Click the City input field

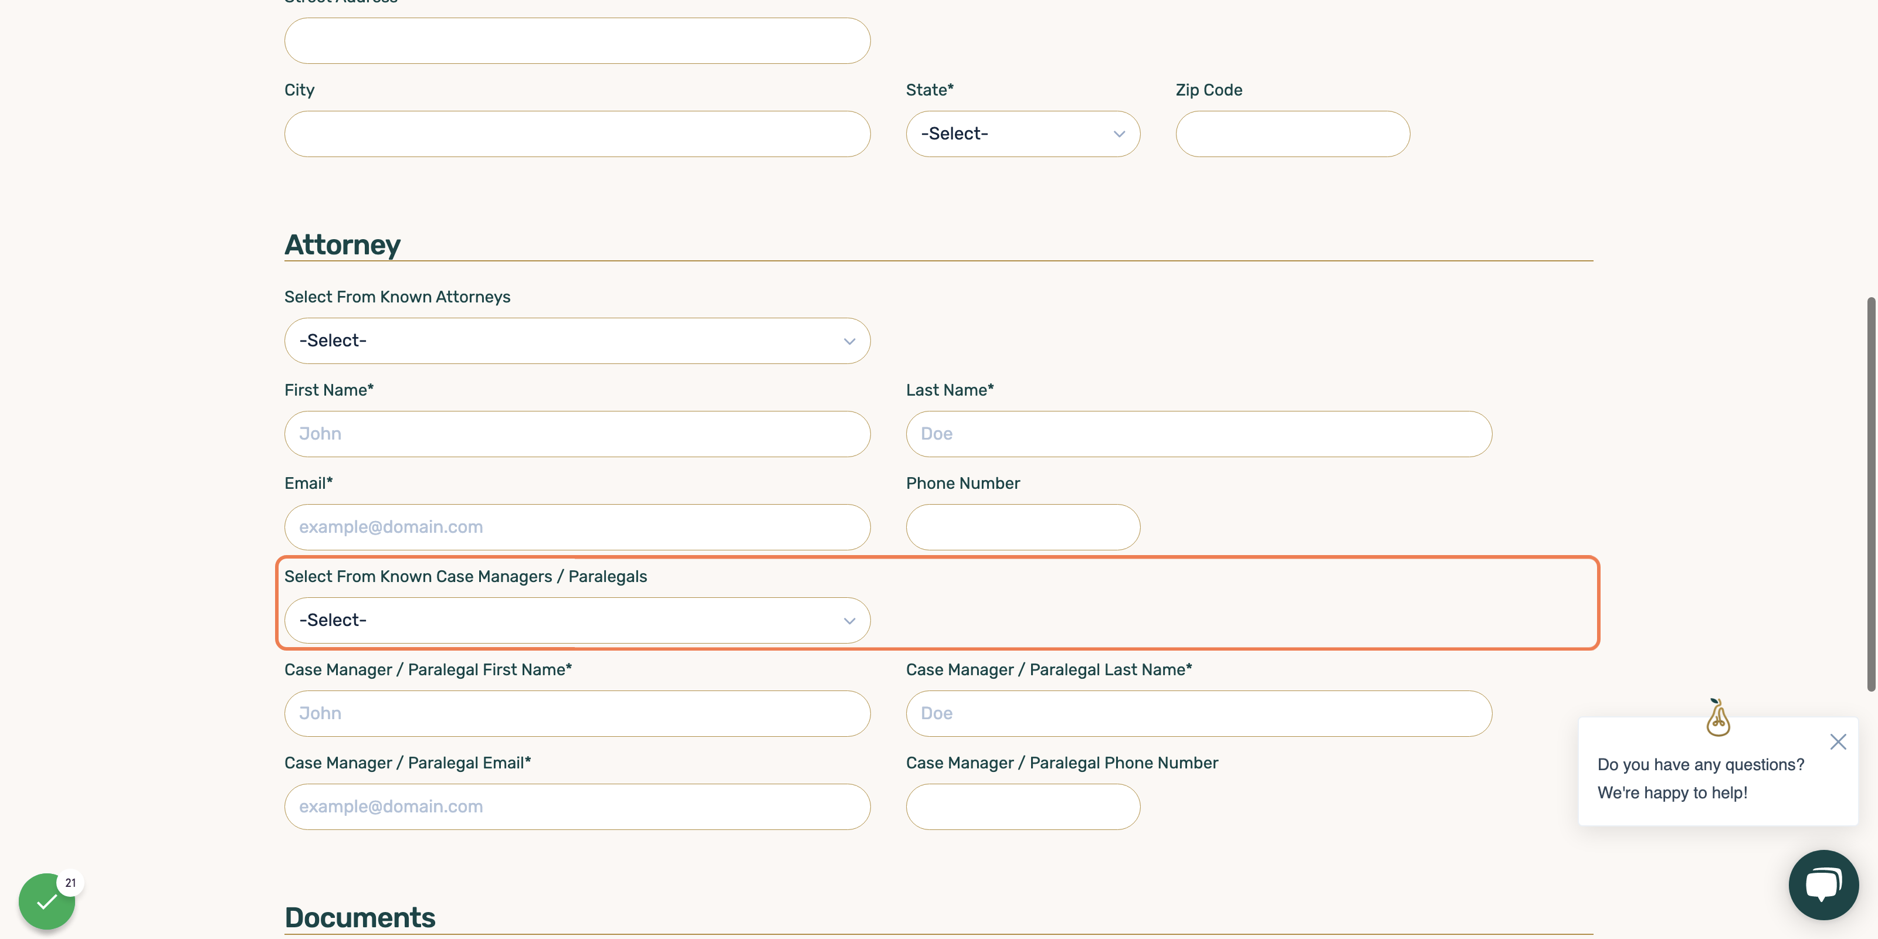(x=577, y=134)
